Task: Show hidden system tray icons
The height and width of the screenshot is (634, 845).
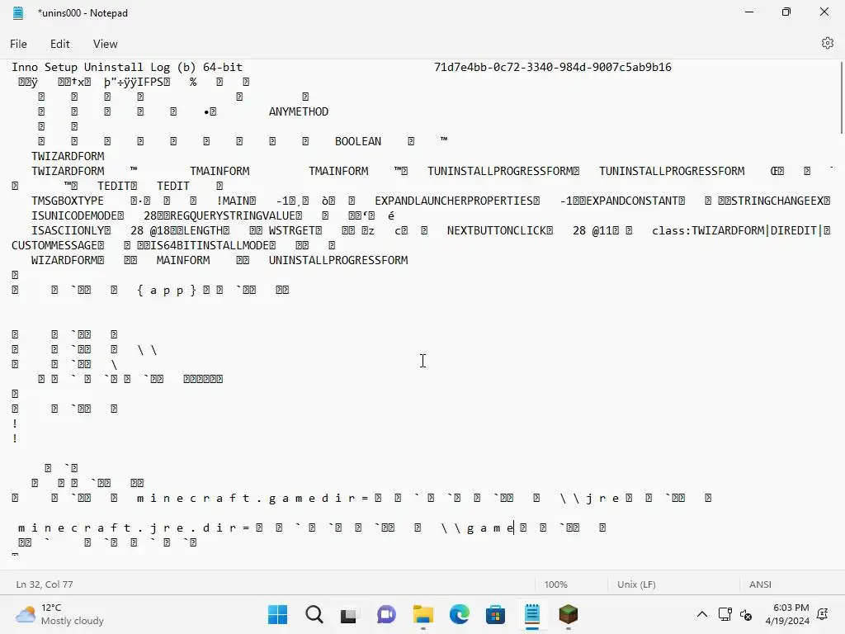Action: coord(701,614)
